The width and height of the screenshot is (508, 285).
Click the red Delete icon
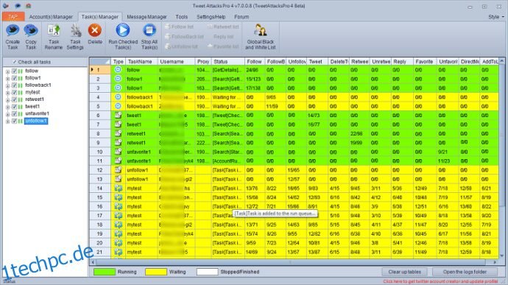(94, 31)
